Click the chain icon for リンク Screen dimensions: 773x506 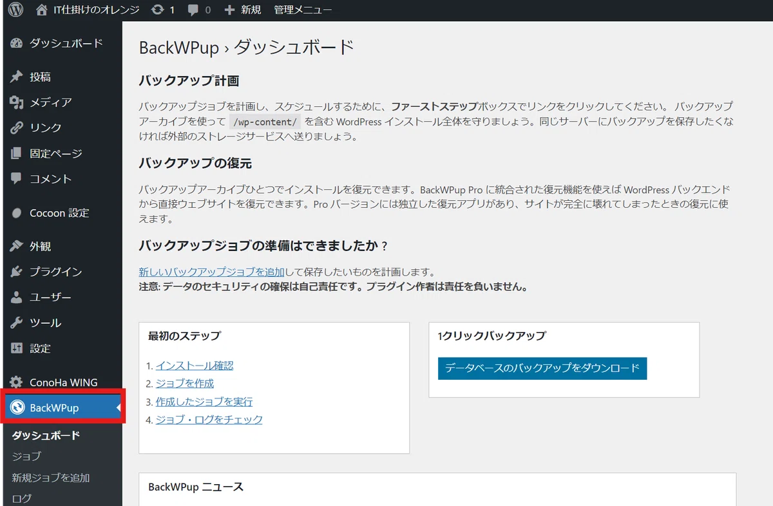17,127
